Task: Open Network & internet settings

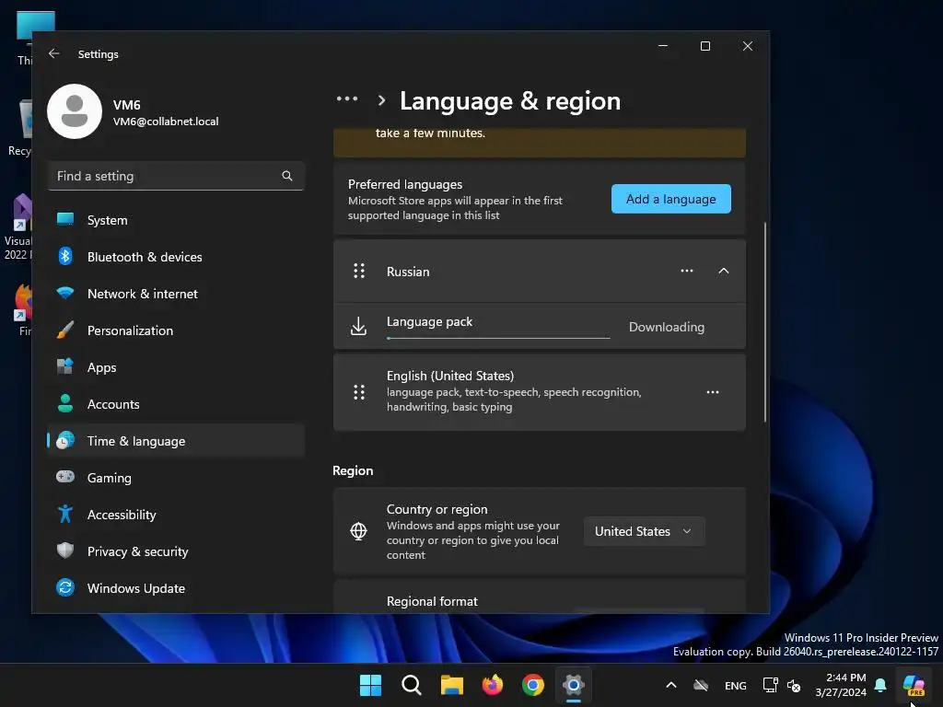Action: [176, 294]
